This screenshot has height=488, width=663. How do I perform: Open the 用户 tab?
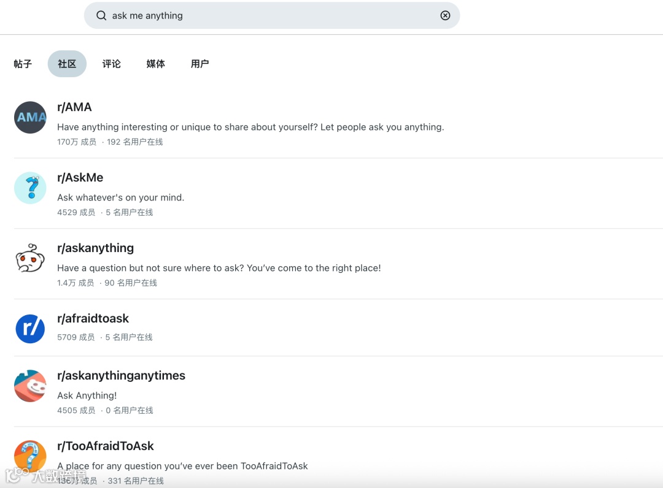coord(200,64)
